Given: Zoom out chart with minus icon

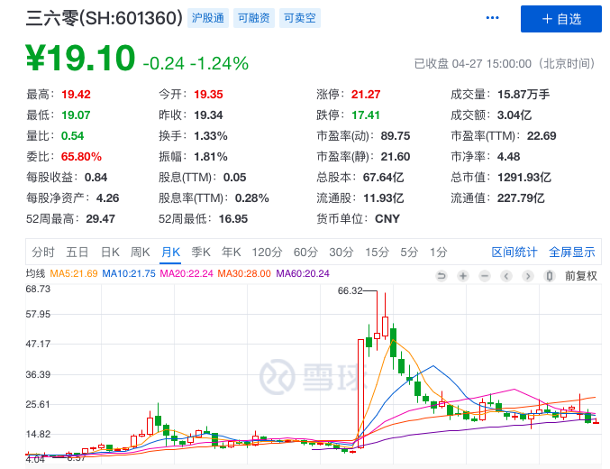Looking at the screenshot, I should pos(485,276).
